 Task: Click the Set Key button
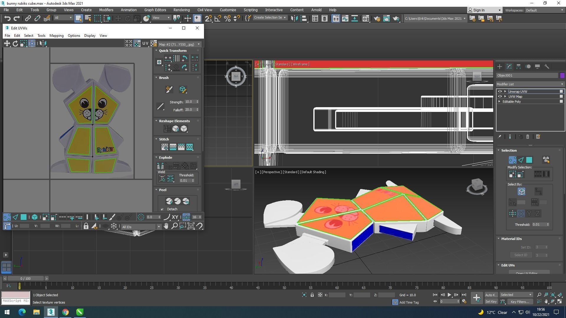(x=491, y=302)
